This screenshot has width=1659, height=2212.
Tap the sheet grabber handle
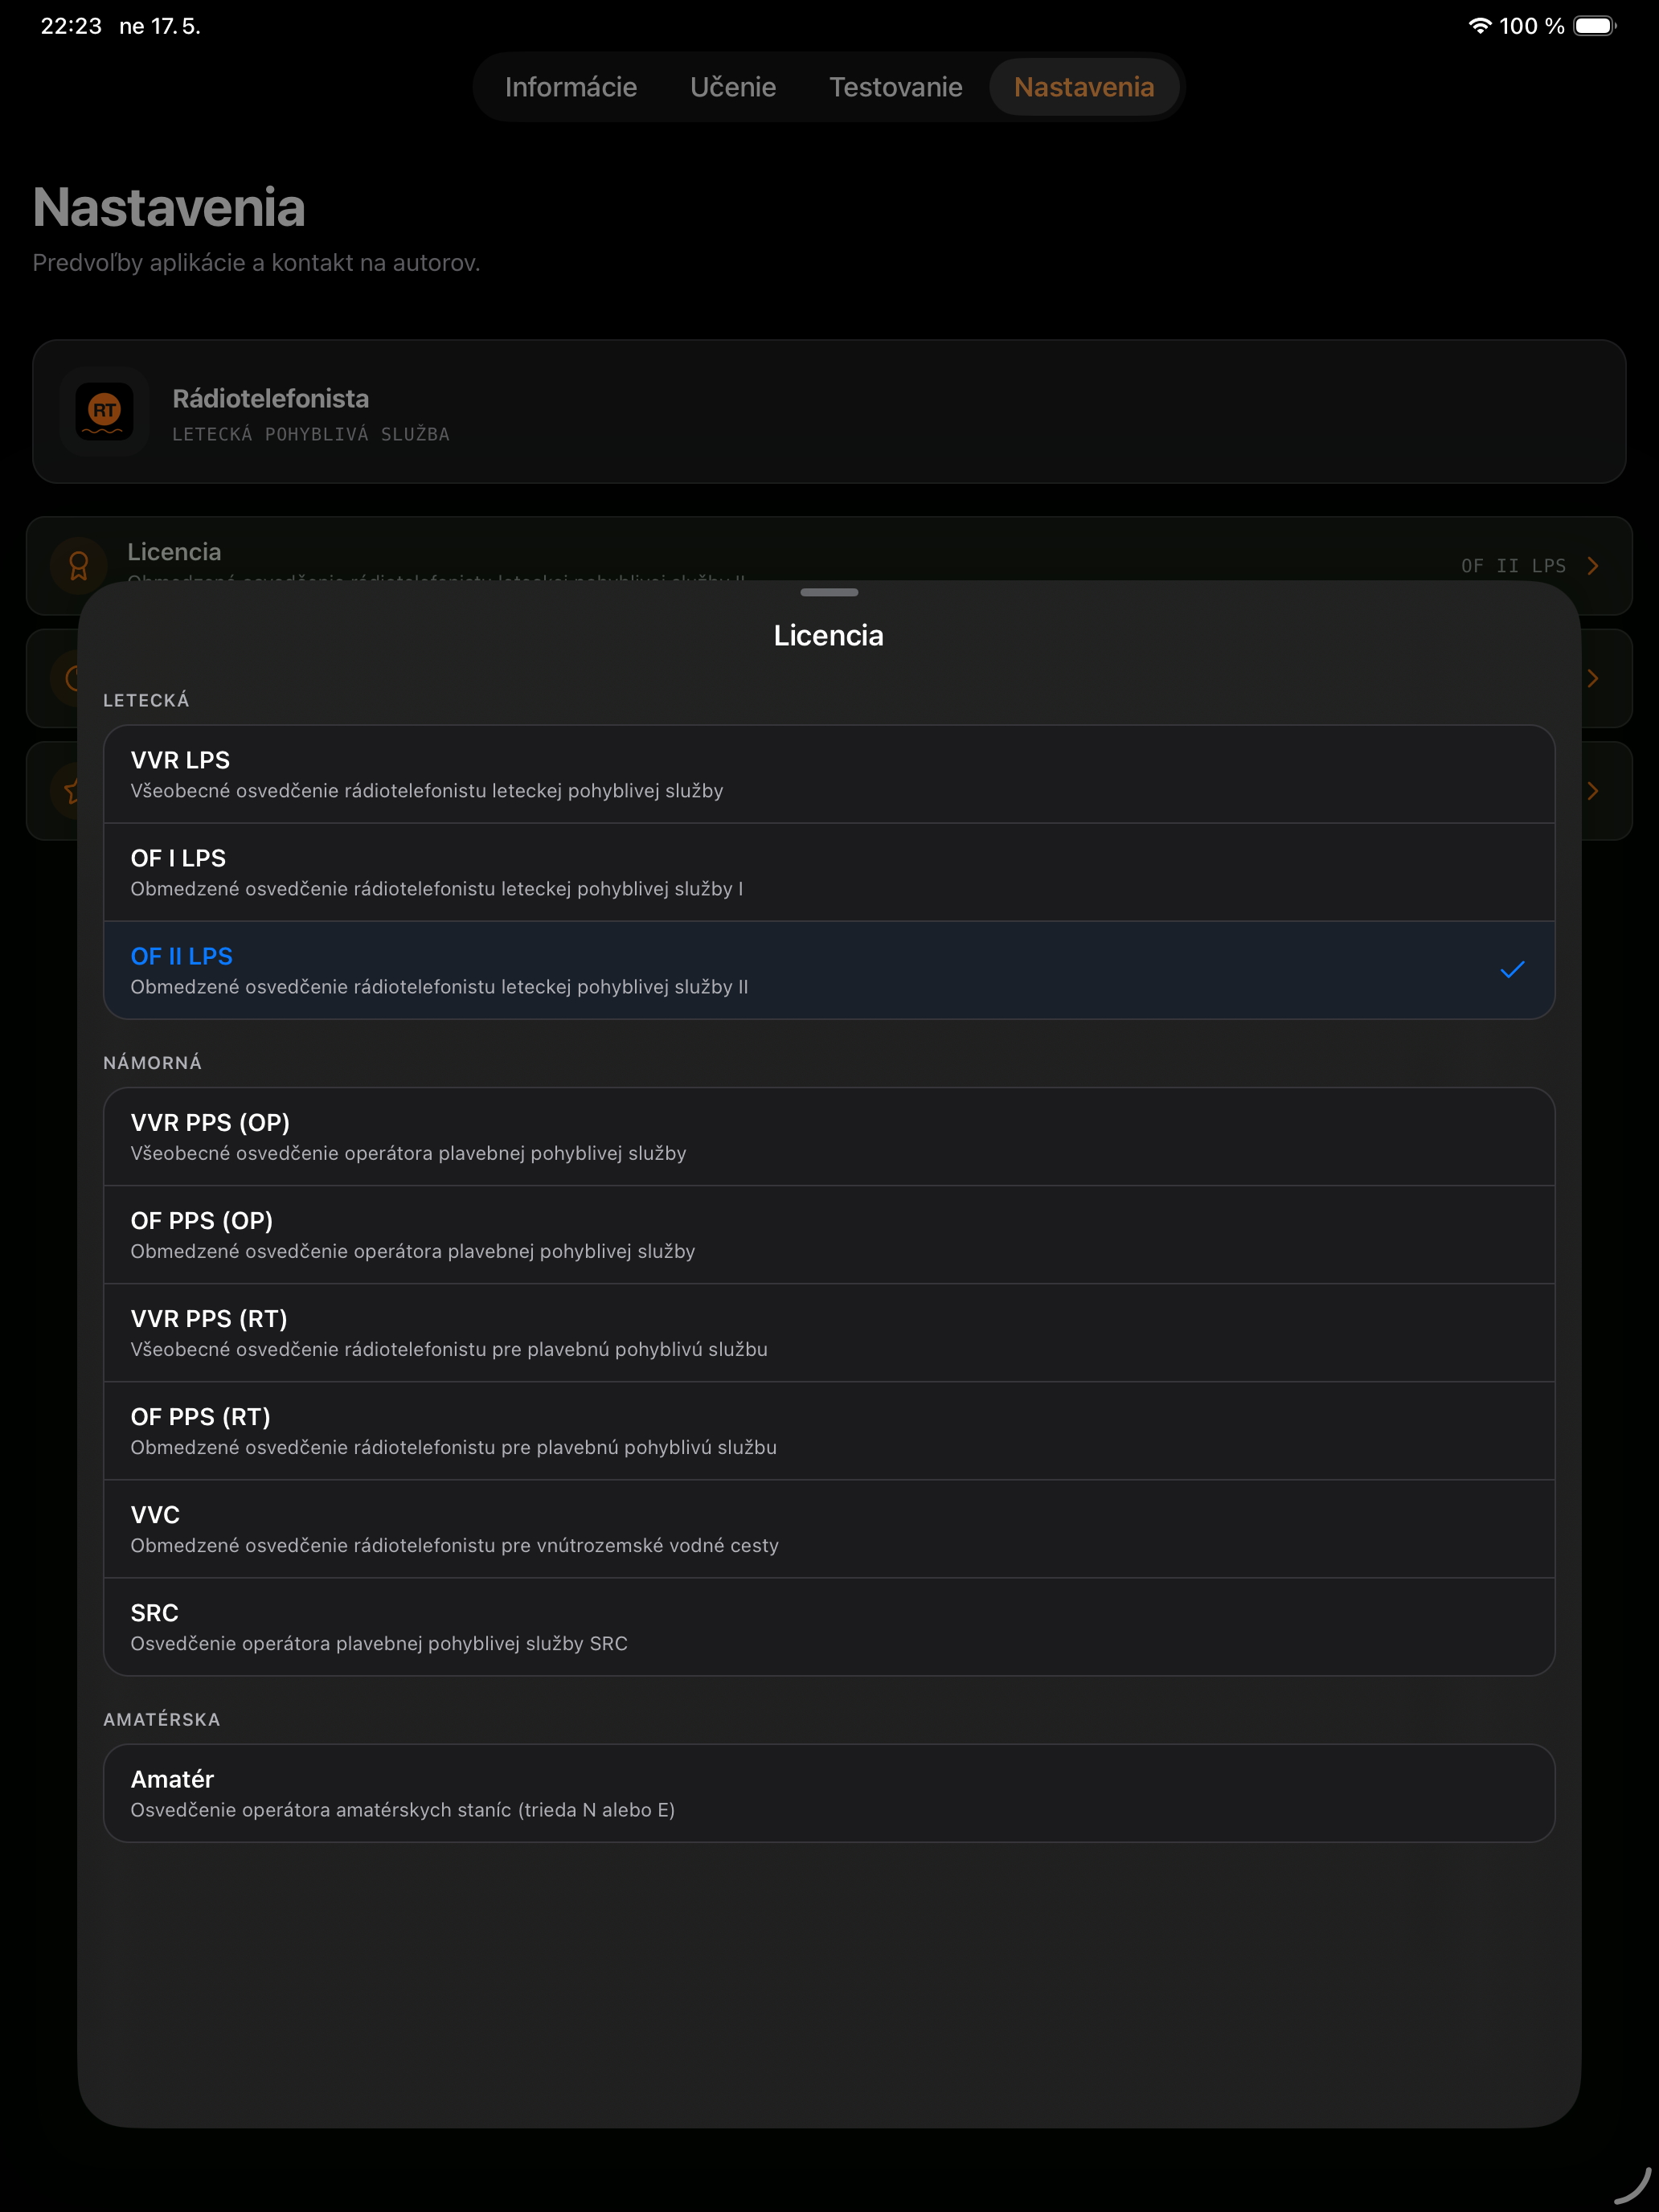click(829, 592)
